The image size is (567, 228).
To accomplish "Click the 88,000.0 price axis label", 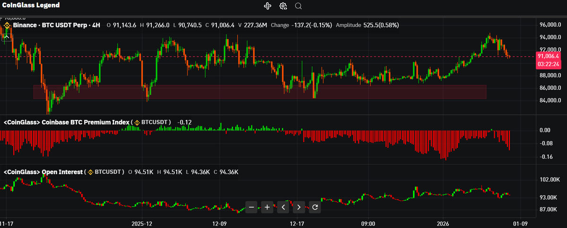I will [x=550, y=76].
